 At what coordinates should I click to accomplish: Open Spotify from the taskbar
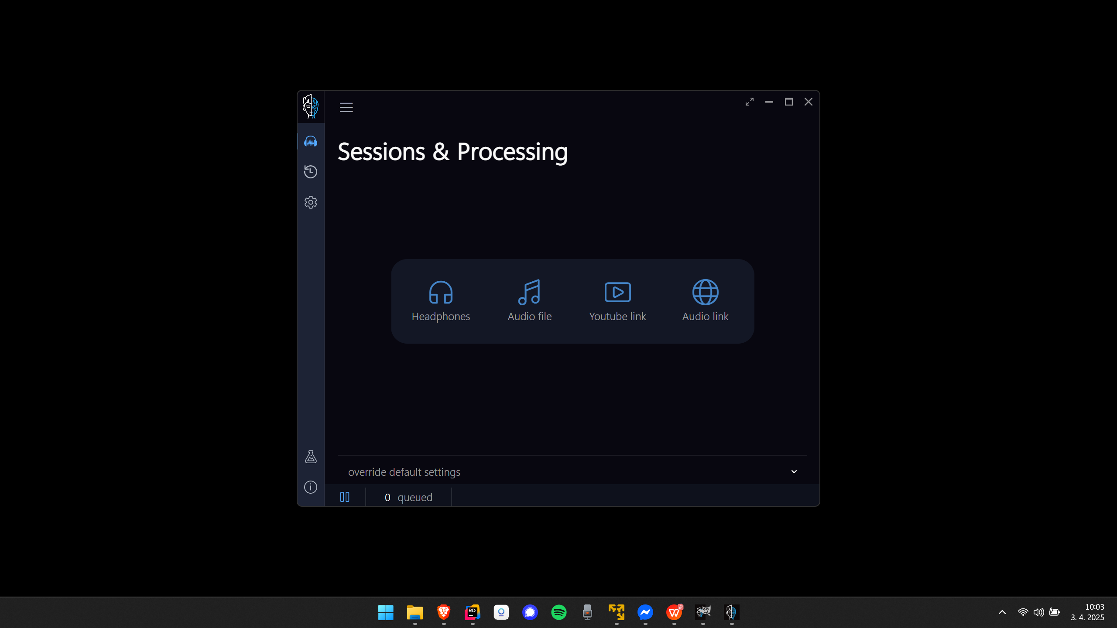coord(559,612)
